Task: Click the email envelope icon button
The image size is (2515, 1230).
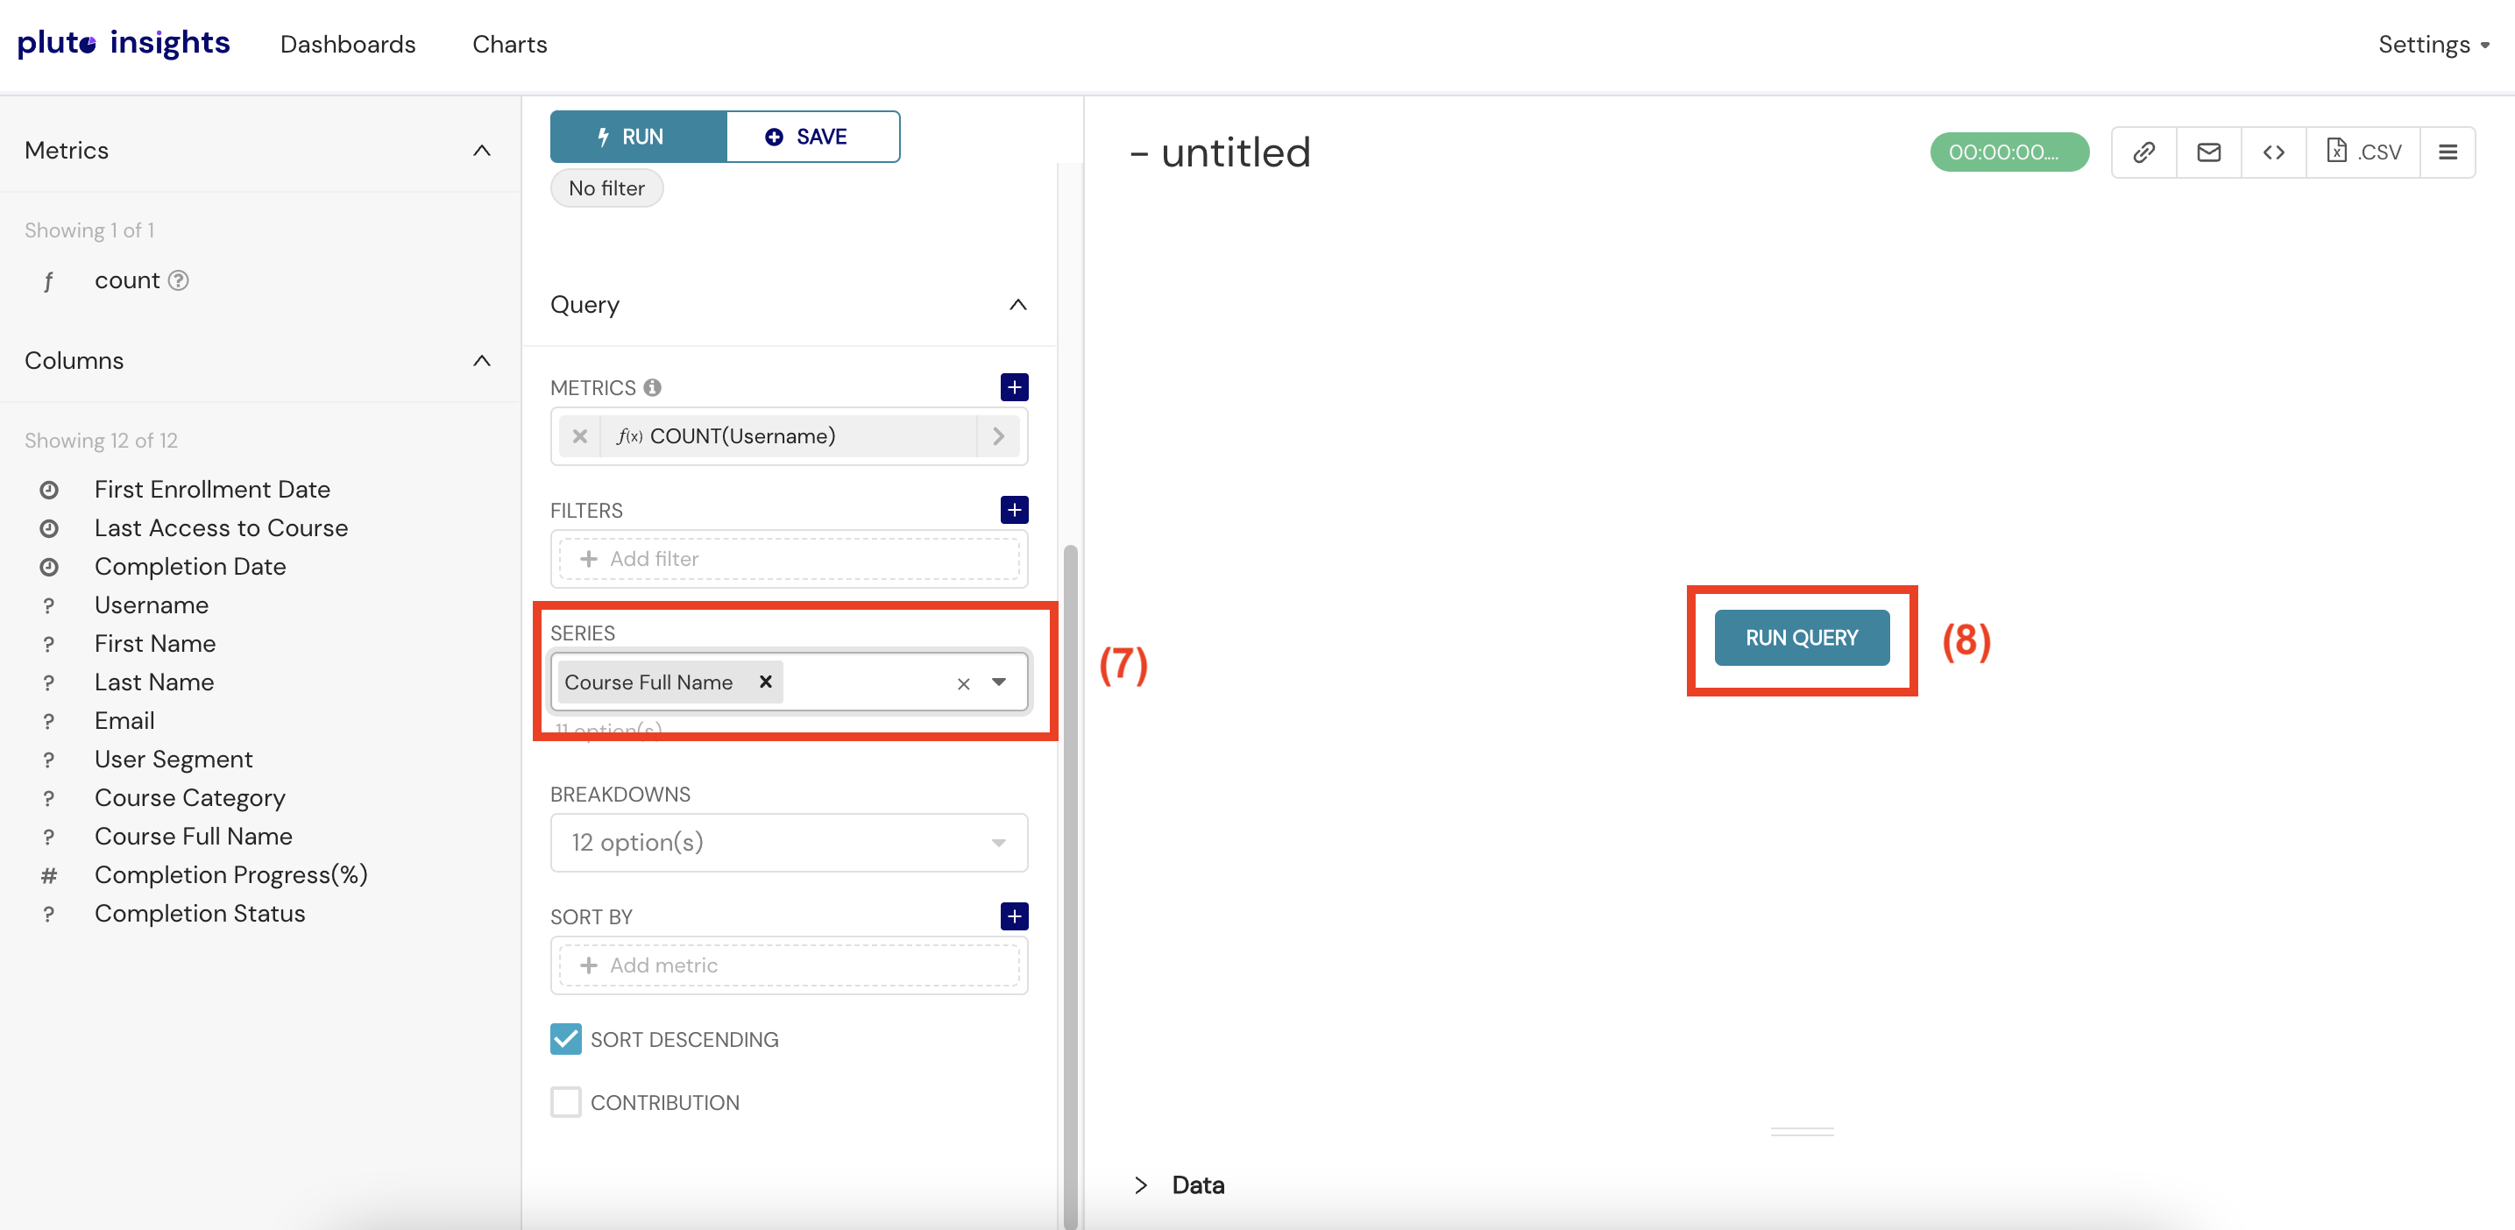Action: click(x=2208, y=152)
